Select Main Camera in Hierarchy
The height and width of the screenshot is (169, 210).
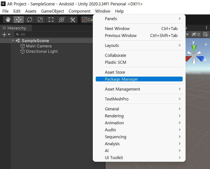click(39, 46)
